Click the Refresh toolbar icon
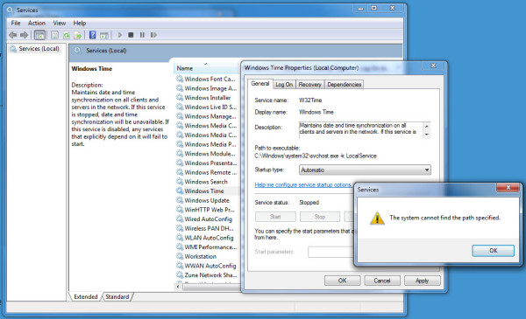 [x=67, y=35]
